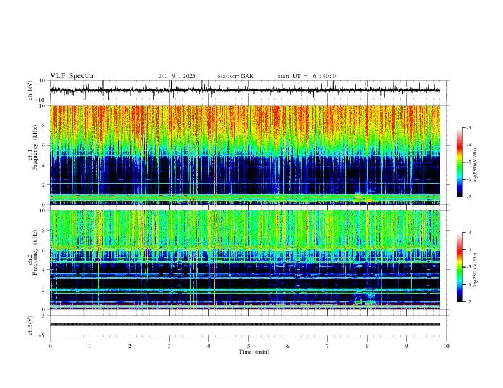Viewport: 503px width, 388px height.
Task: Click the ch.2 spectrogram panel
Action: point(245,260)
